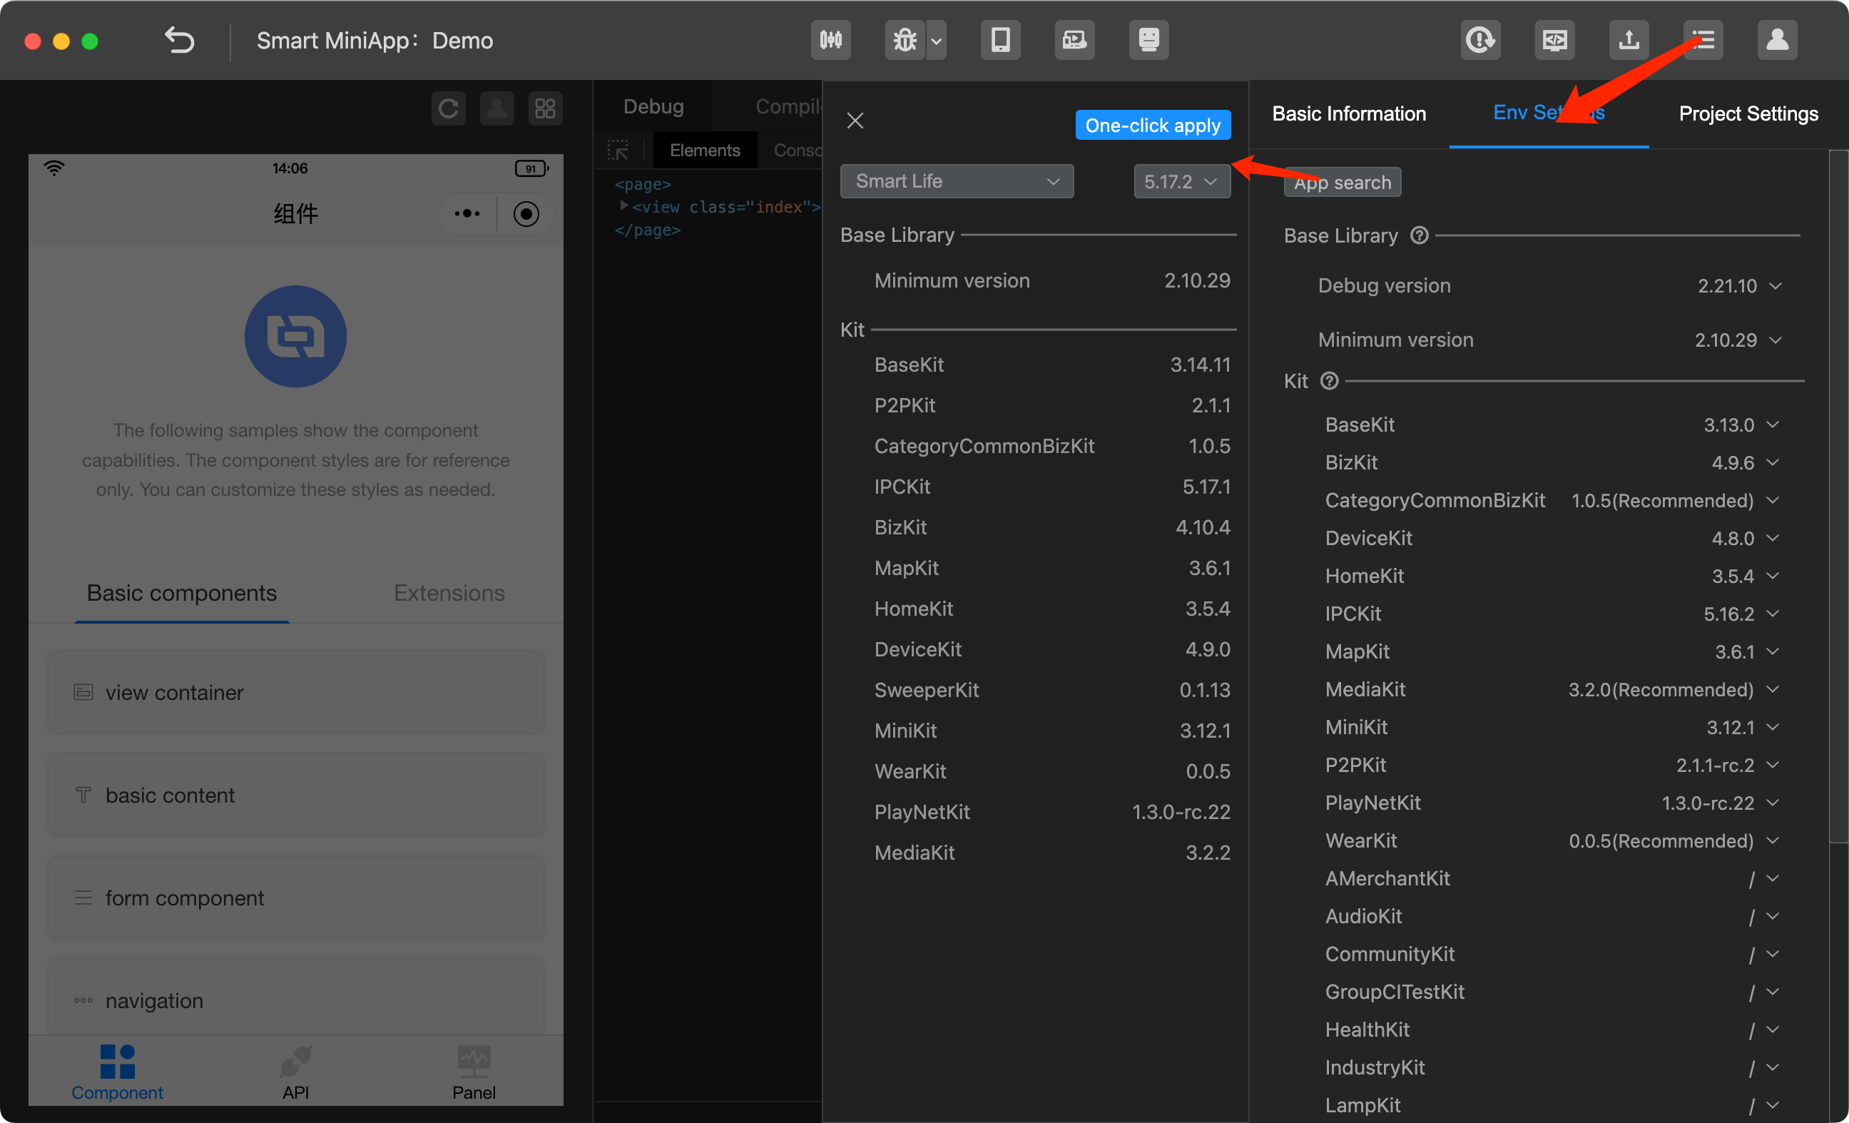Expand the view class="index" element node
1849x1123 pixels.
[623, 205]
